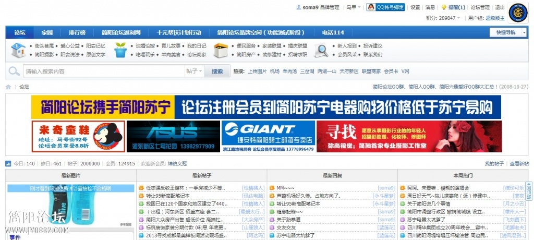Click the magnifier icon beside 新人报到
534x240 pixels.
(x=321, y=51)
